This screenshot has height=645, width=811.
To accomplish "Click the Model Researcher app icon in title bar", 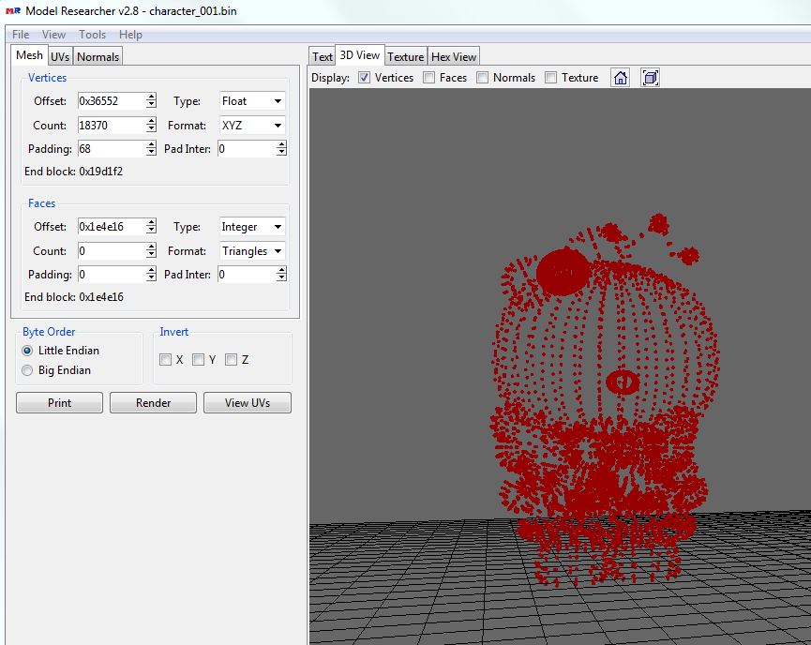I will [x=13, y=10].
